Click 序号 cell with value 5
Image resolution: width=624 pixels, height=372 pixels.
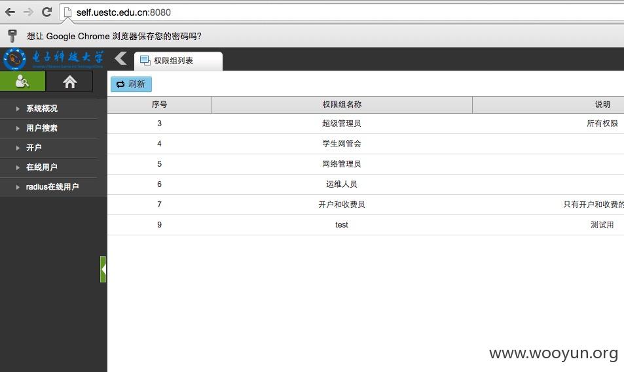(160, 164)
